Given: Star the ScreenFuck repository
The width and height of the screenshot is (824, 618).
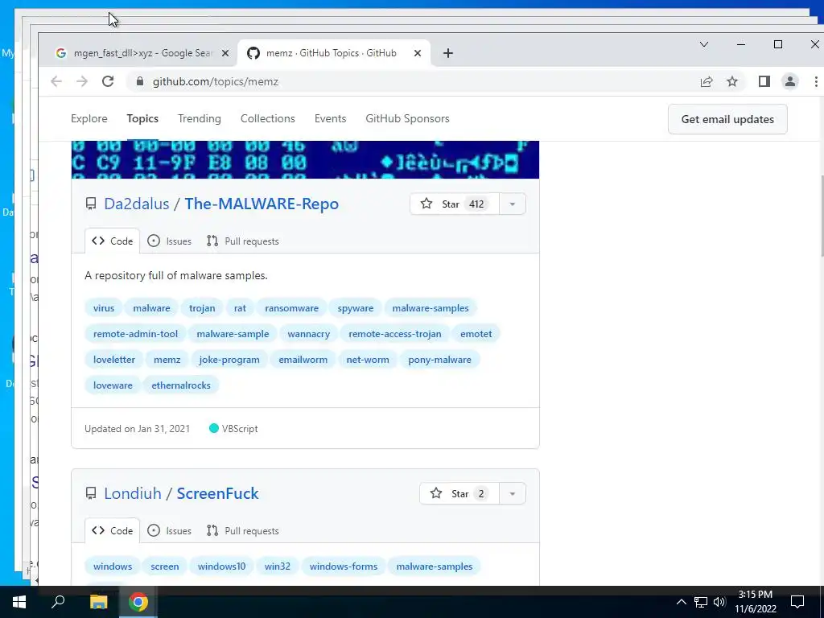Looking at the screenshot, I should (459, 493).
